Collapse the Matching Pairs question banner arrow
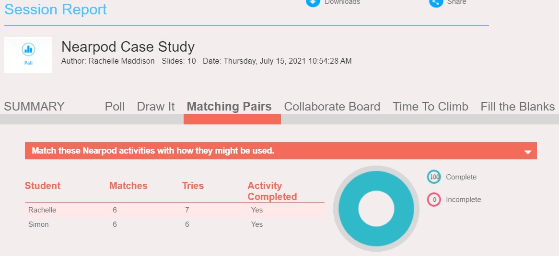This screenshot has width=559, height=256. coord(528,152)
